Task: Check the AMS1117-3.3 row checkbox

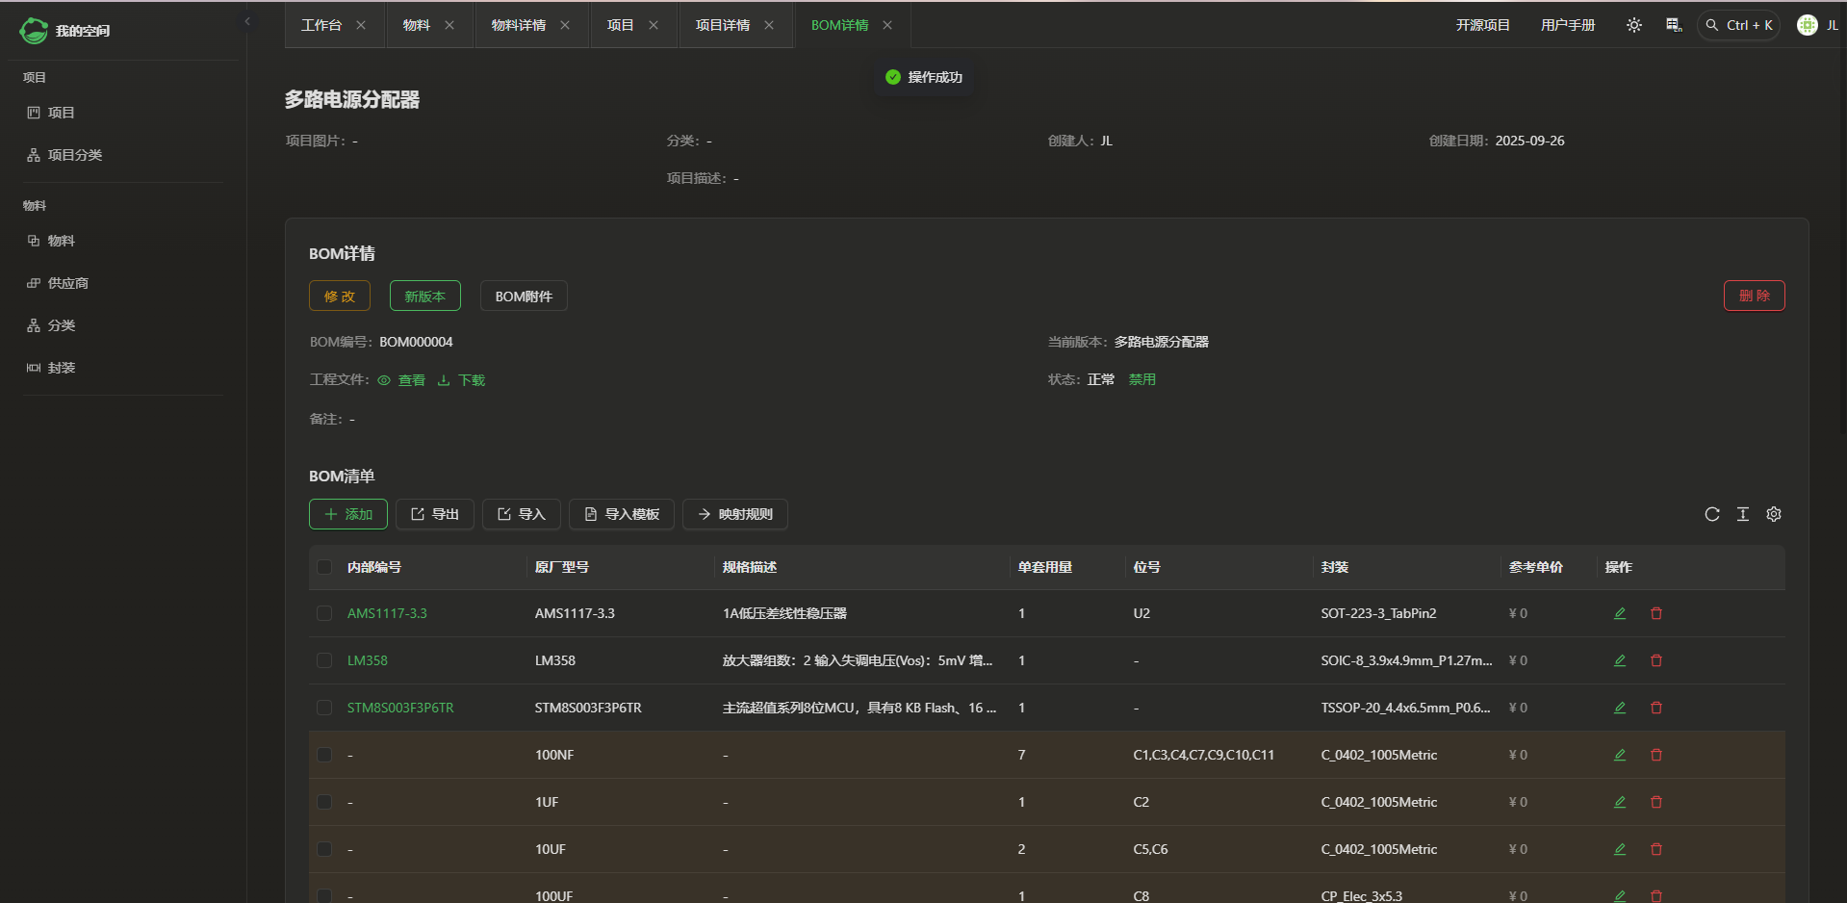Action: pyautogui.click(x=324, y=613)
